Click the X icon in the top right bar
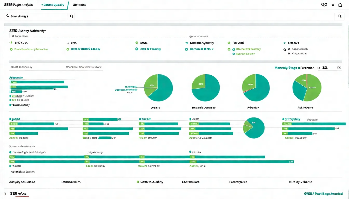 pyautogui.click(x=333, y=5)
